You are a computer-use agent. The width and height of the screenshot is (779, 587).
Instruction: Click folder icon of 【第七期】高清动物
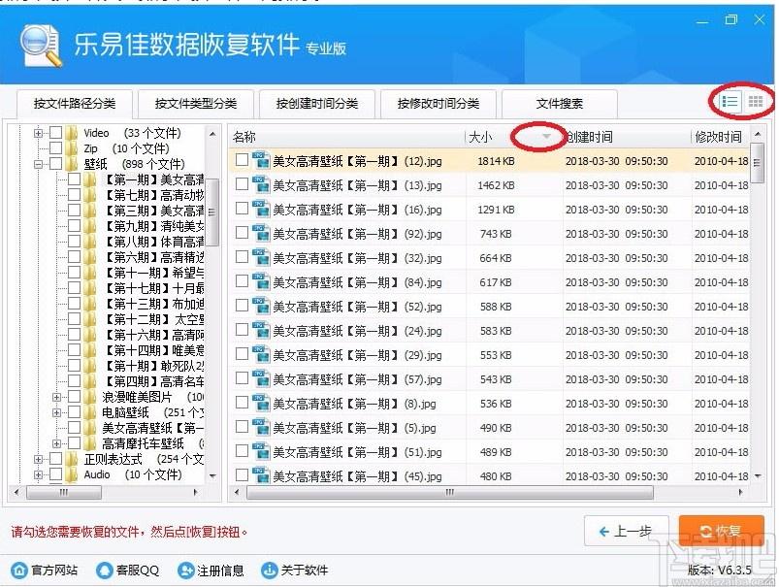point(90,195)
